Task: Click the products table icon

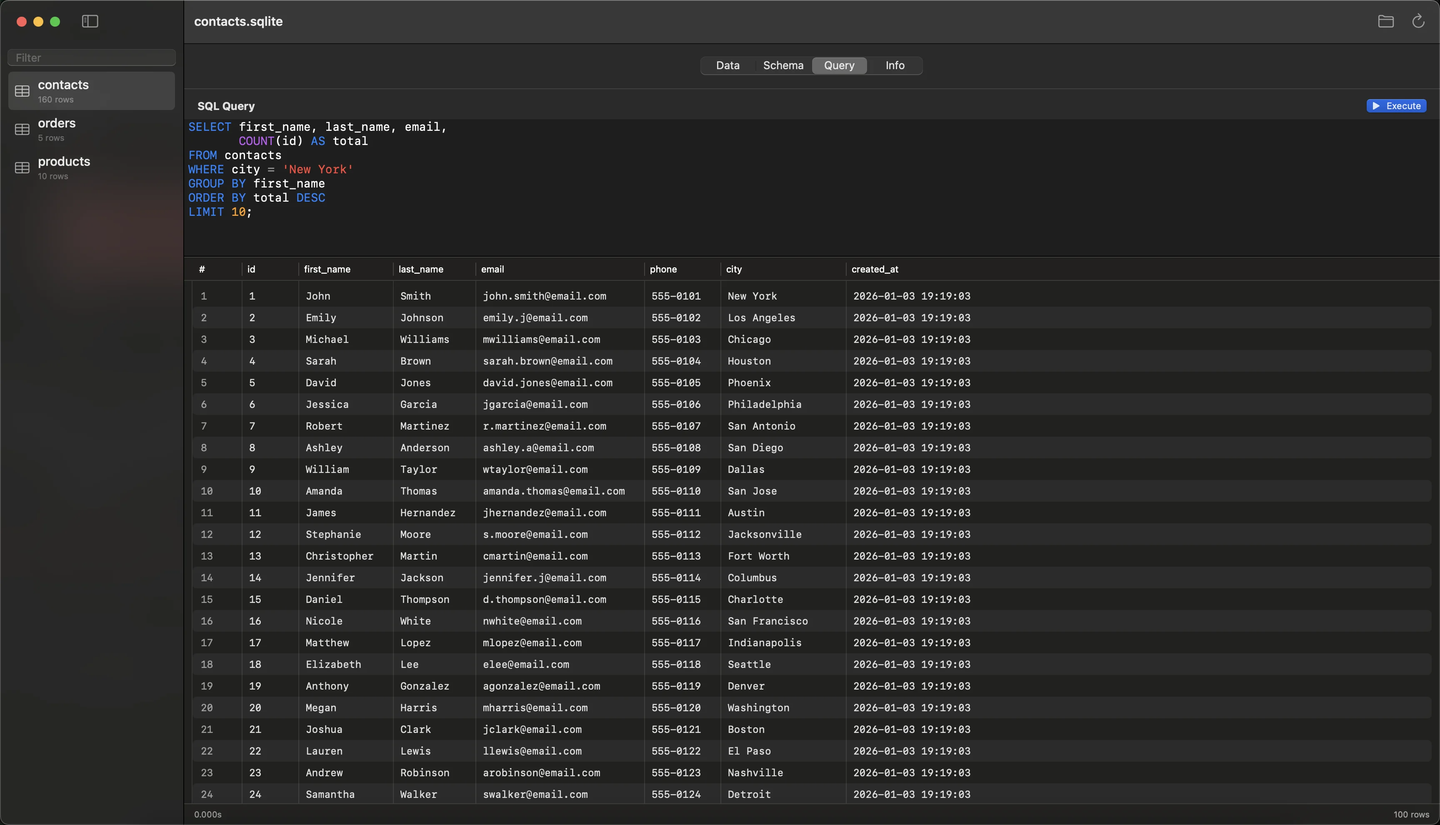Action: [x=22, y=168]
